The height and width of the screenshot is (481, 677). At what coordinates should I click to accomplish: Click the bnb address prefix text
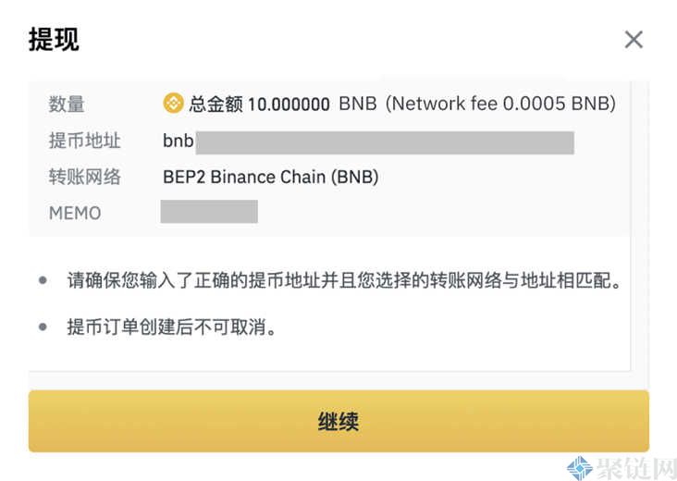click(178, 142)
